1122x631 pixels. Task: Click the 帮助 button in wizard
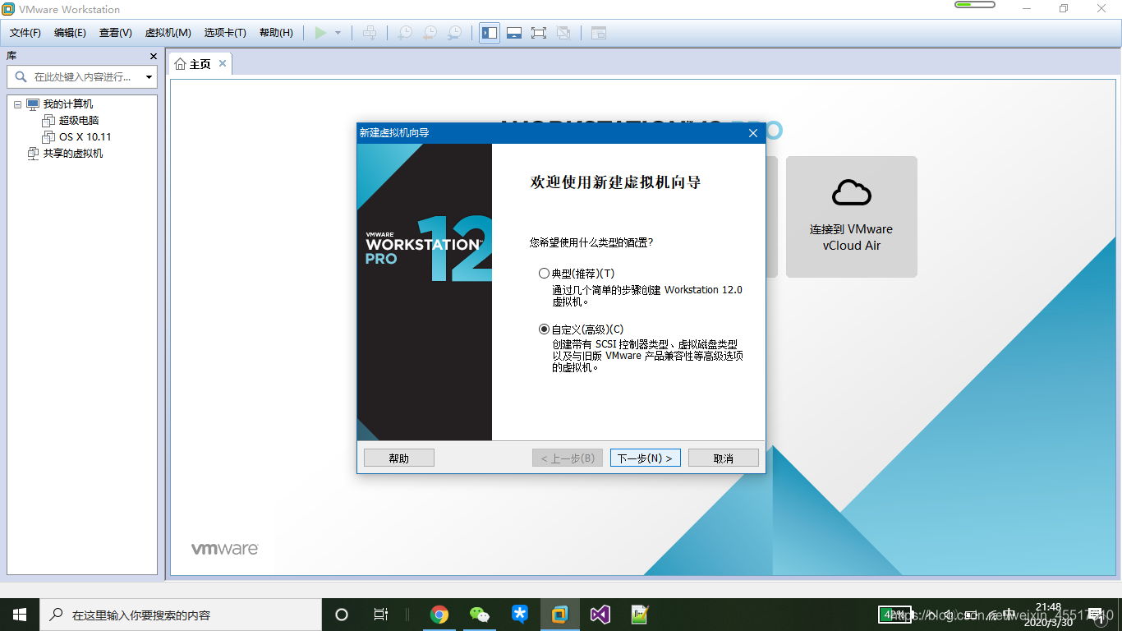tap(399, 458)
